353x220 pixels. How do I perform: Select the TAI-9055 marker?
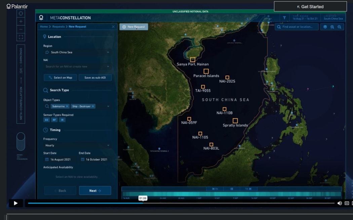(x=203, y=87)
